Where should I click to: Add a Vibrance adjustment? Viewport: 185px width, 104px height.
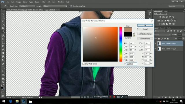173,17
